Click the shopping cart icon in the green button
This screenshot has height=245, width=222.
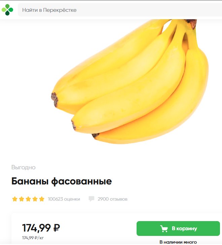point(164,229)
